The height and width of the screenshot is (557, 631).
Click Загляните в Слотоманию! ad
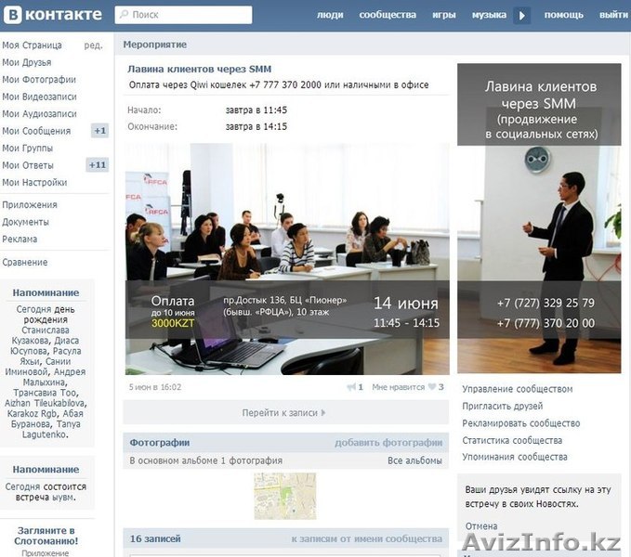[x=46, y=536]
